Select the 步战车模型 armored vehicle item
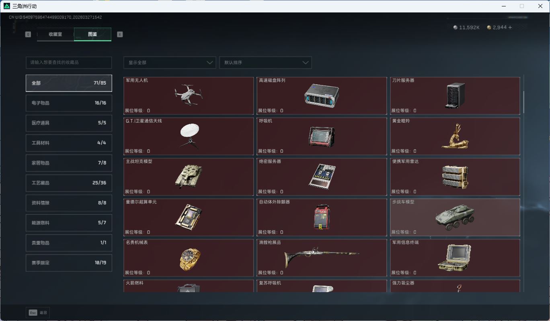550x321 pixels. point(455,217)
